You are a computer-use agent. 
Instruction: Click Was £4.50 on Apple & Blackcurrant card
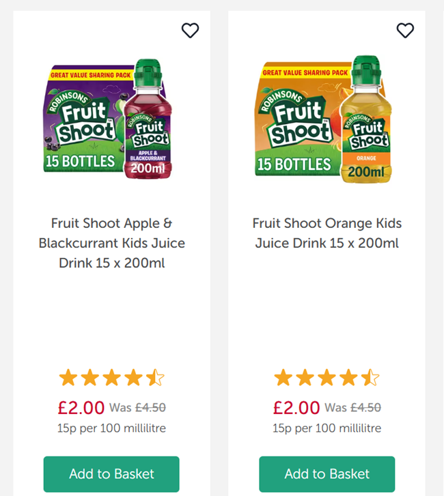click(x=137, y=408)
